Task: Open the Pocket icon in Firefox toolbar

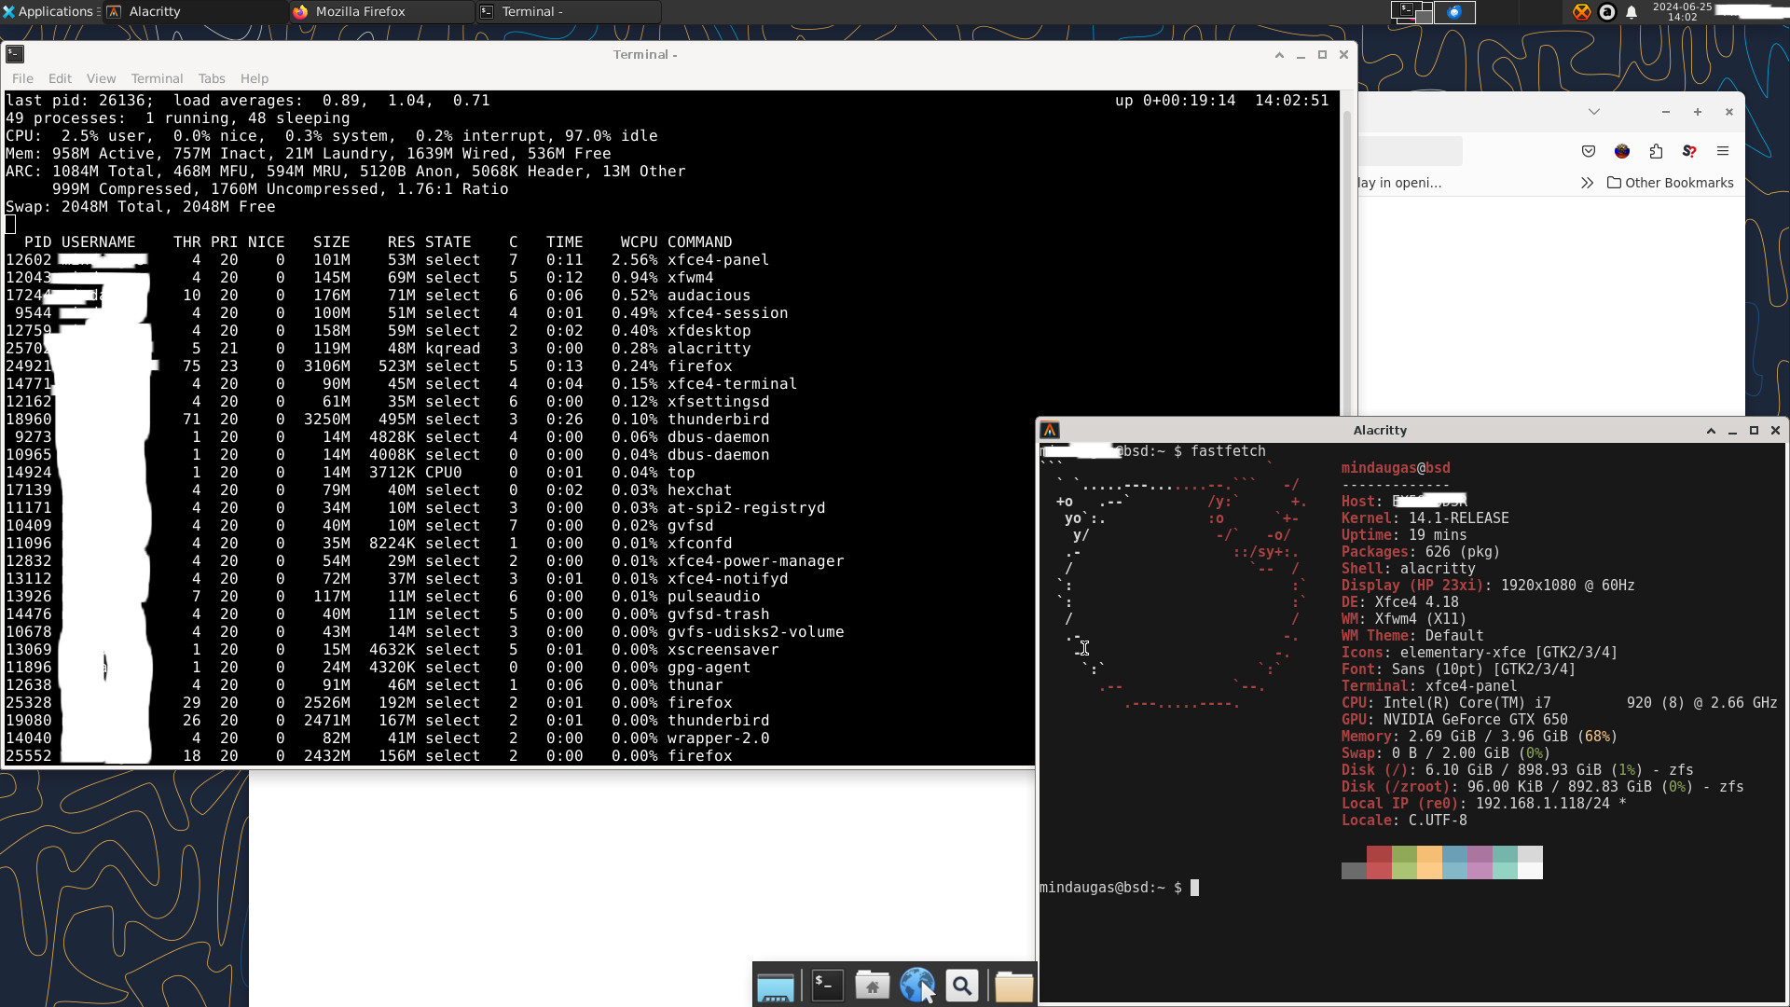Action: 1589,151
